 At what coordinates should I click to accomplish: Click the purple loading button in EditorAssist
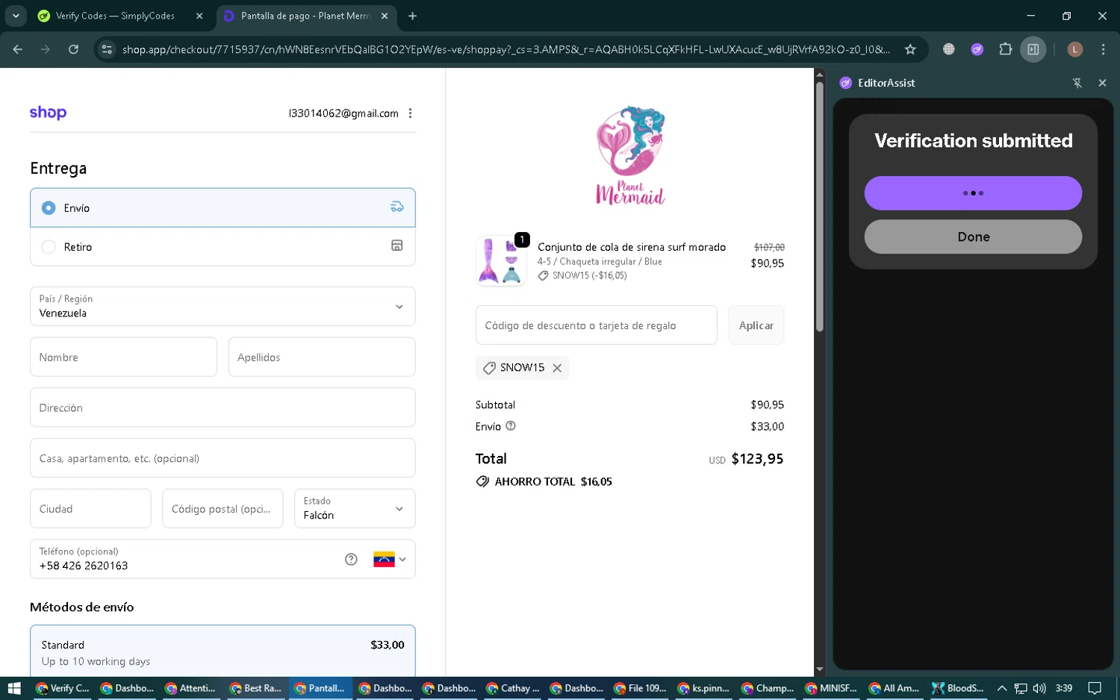click(973, 193)
